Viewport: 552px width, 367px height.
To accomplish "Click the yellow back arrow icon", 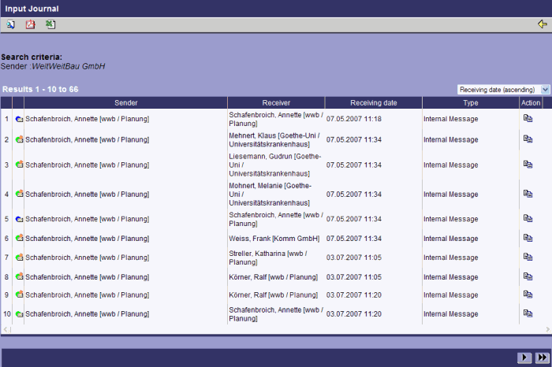I will [542, 24].
